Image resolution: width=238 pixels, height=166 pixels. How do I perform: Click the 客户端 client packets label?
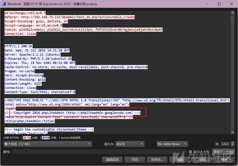coord(27,138)
